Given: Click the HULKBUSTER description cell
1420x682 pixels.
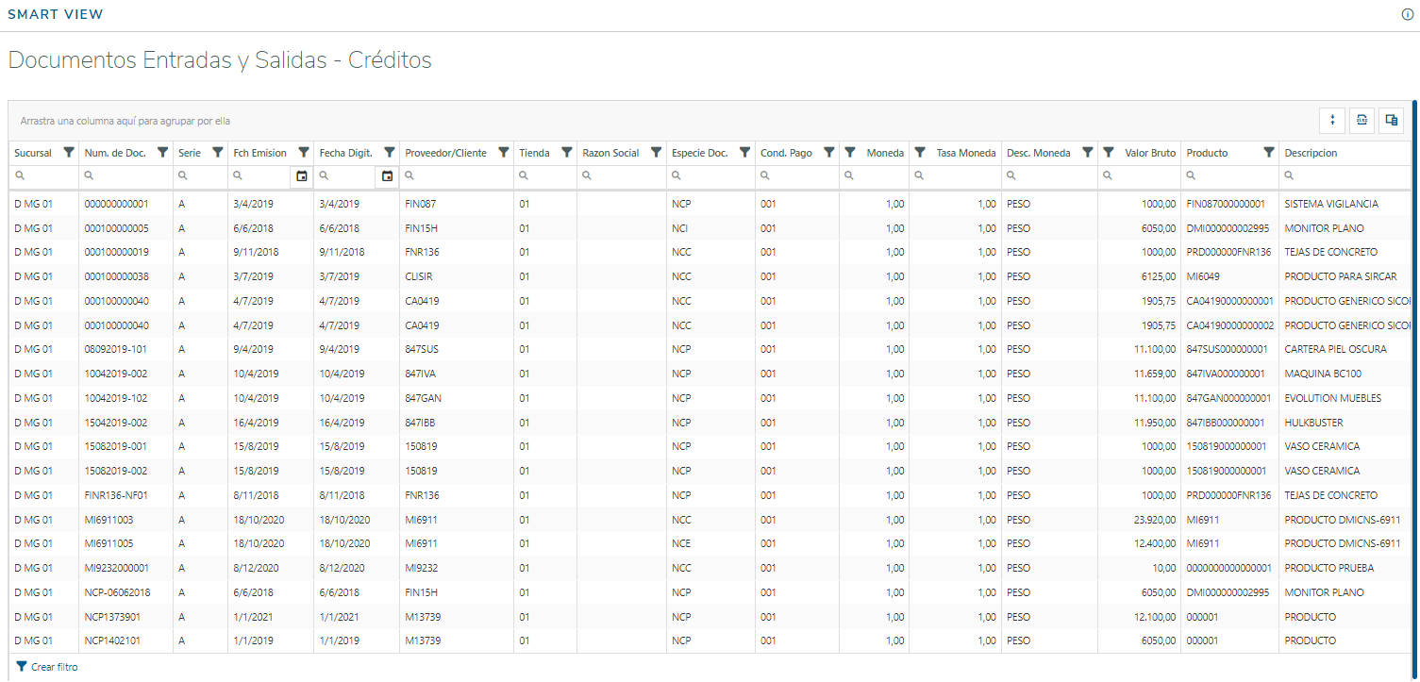Looking at the screenshot, I should click(x=1313, y=423).
